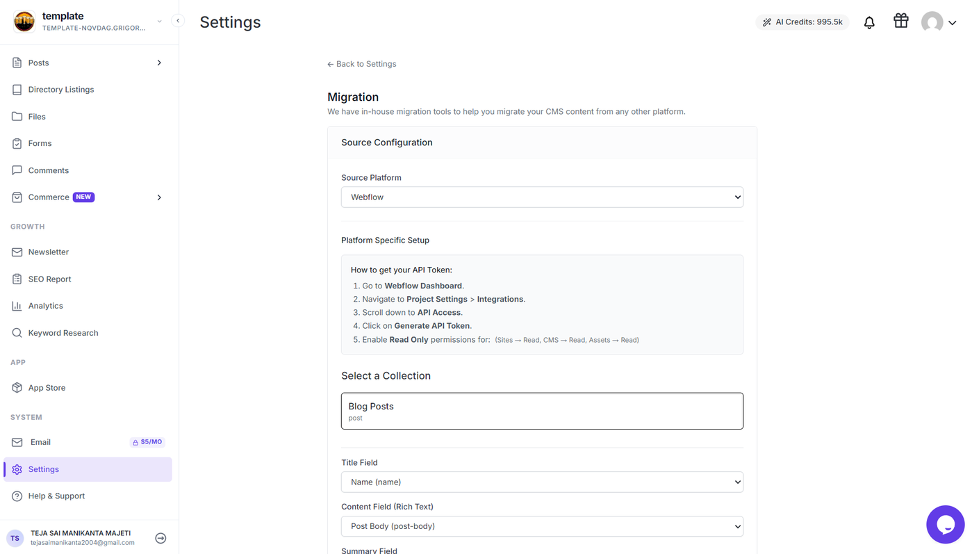Click the Back to Settings link
The width and height of the screenshot is (972, 554).
click(362, 64)
